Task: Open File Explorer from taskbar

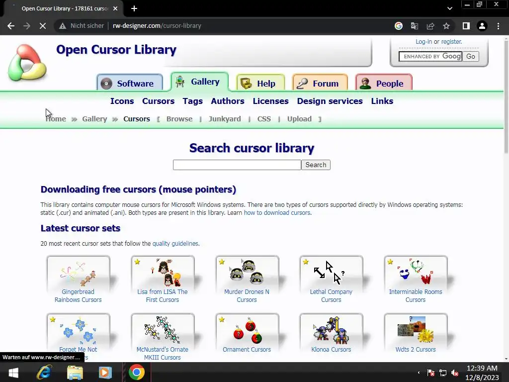Action: (75, 372)
